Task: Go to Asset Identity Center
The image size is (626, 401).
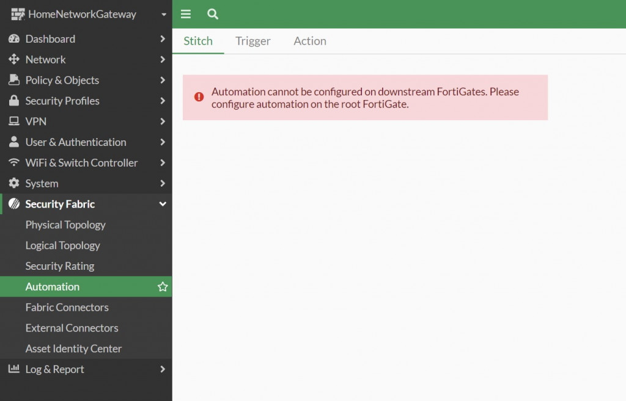Action: [86, 349]
